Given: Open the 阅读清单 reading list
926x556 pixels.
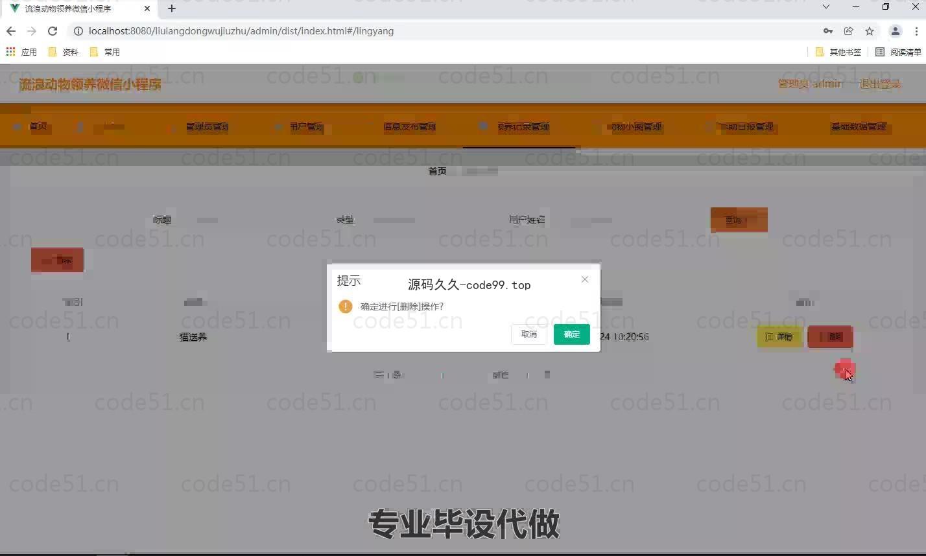Looking at the screenshot, I should [898, 52].
